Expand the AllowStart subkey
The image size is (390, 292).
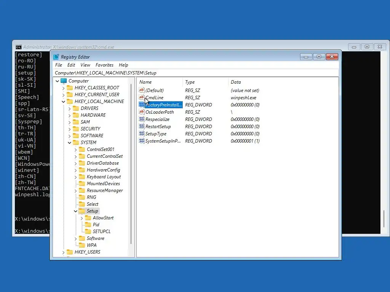click(x=82, y=218)
